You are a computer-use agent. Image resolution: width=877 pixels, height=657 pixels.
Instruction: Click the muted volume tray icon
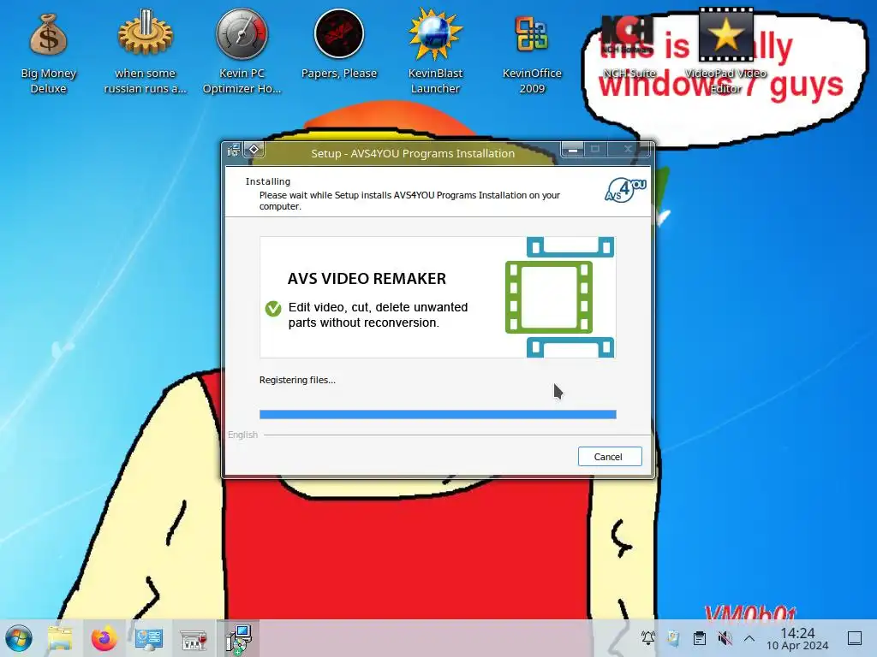(x=725, y=638)
